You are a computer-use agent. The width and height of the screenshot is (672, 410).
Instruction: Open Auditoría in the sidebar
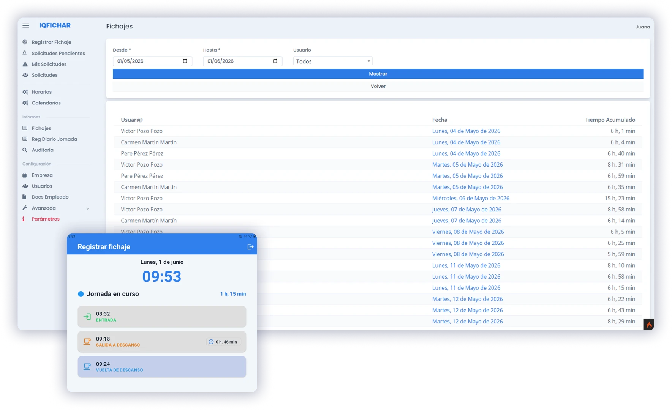click(x=43, y=150)
